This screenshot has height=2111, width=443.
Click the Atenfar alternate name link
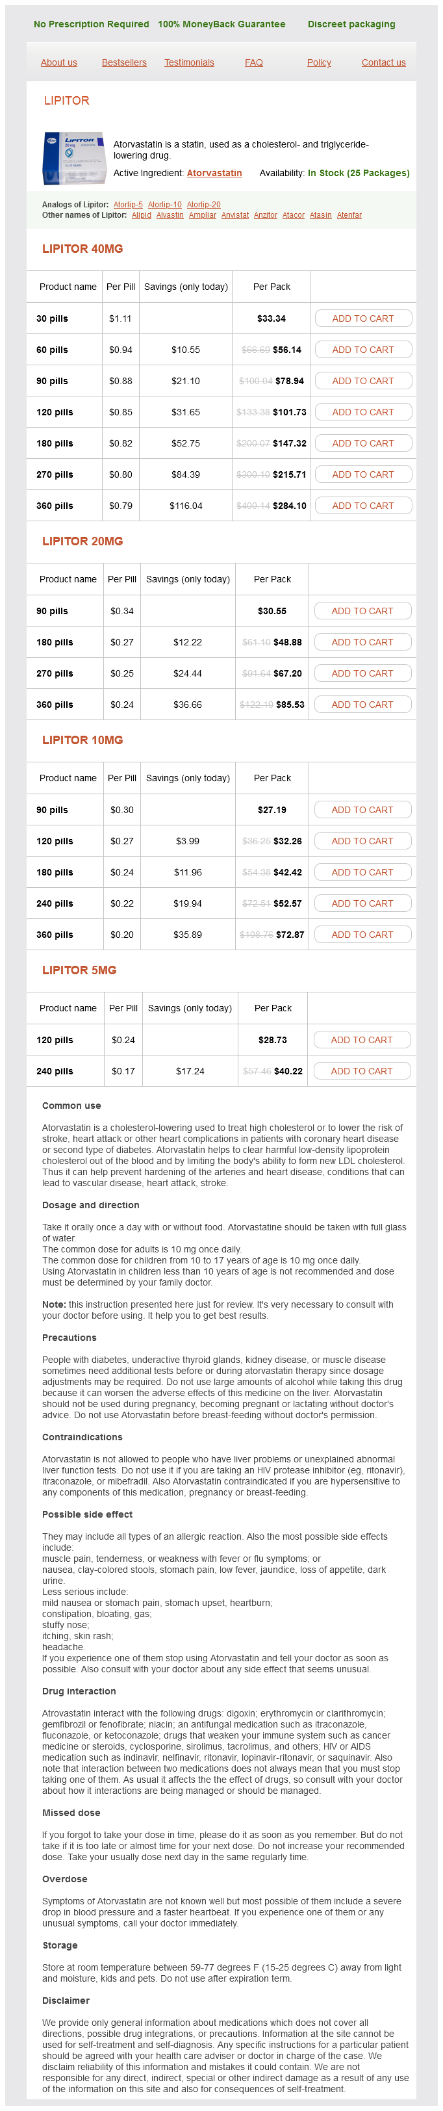349,216
